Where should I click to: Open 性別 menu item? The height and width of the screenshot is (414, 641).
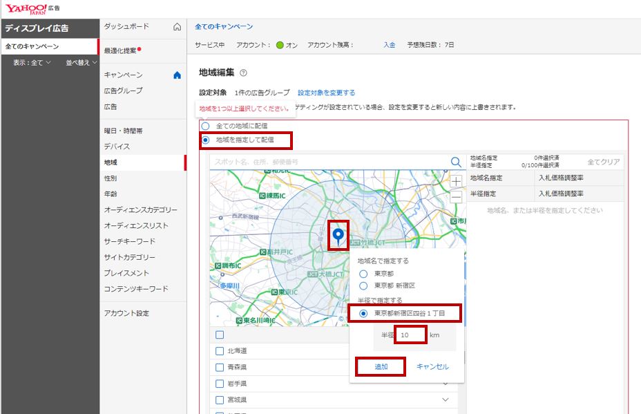click(111, 178)
